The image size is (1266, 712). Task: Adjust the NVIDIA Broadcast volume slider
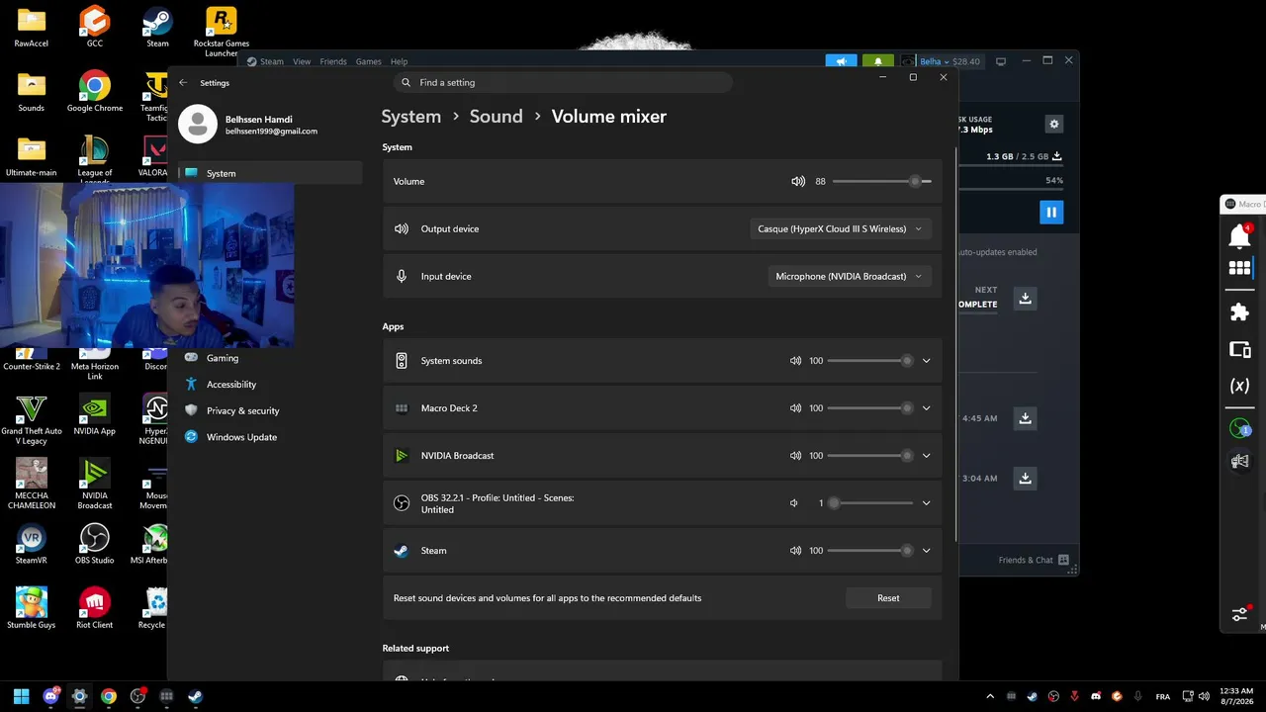pyautogui.click(x=870, y=456)
